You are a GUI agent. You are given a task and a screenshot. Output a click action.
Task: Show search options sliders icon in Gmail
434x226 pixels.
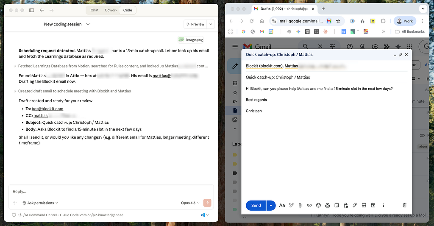(333, 46)
